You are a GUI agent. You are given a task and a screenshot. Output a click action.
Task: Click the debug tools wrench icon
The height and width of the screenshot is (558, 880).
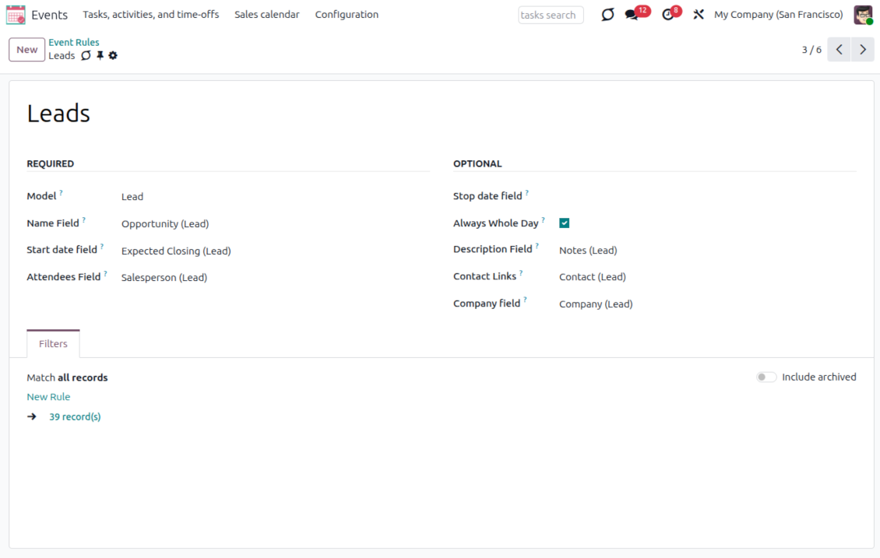[x=699, y=15]
